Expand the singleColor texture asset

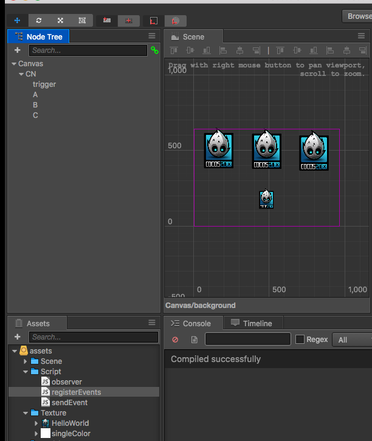tap(36, 434)
